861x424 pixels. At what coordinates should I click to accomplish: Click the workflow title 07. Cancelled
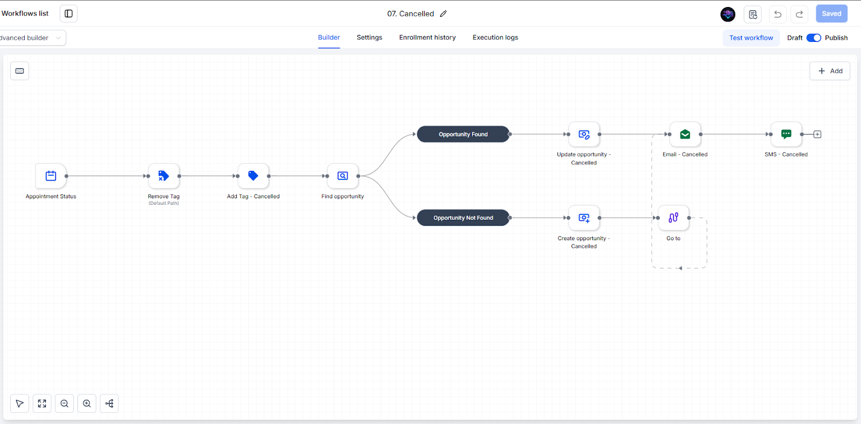pos(411,14)
